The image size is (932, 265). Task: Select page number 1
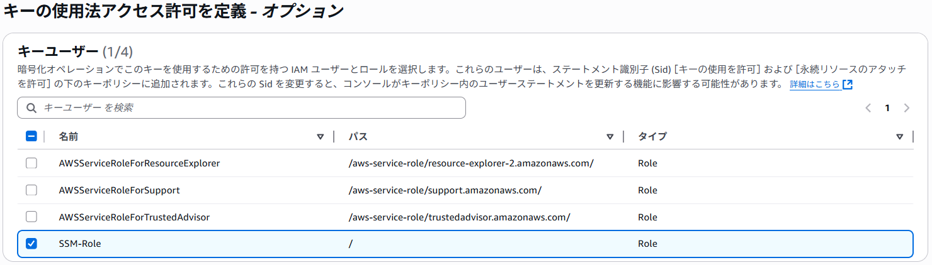(887, 108)
